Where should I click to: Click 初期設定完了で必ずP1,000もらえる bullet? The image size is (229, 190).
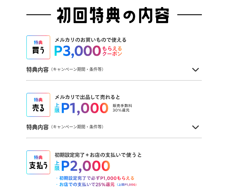coord(95,178)
